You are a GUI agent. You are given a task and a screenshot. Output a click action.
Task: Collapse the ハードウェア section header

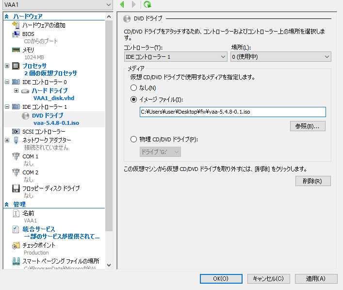click(x=7, y=17)
